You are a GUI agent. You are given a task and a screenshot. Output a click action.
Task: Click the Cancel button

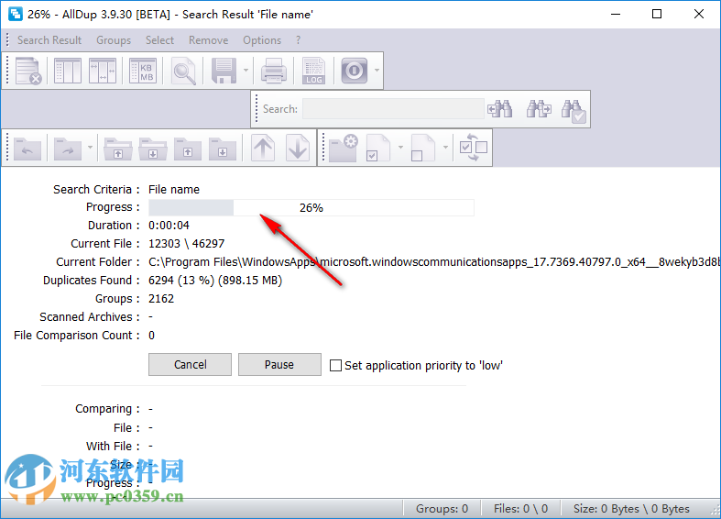pyautogui.click(x=190, y=364)
